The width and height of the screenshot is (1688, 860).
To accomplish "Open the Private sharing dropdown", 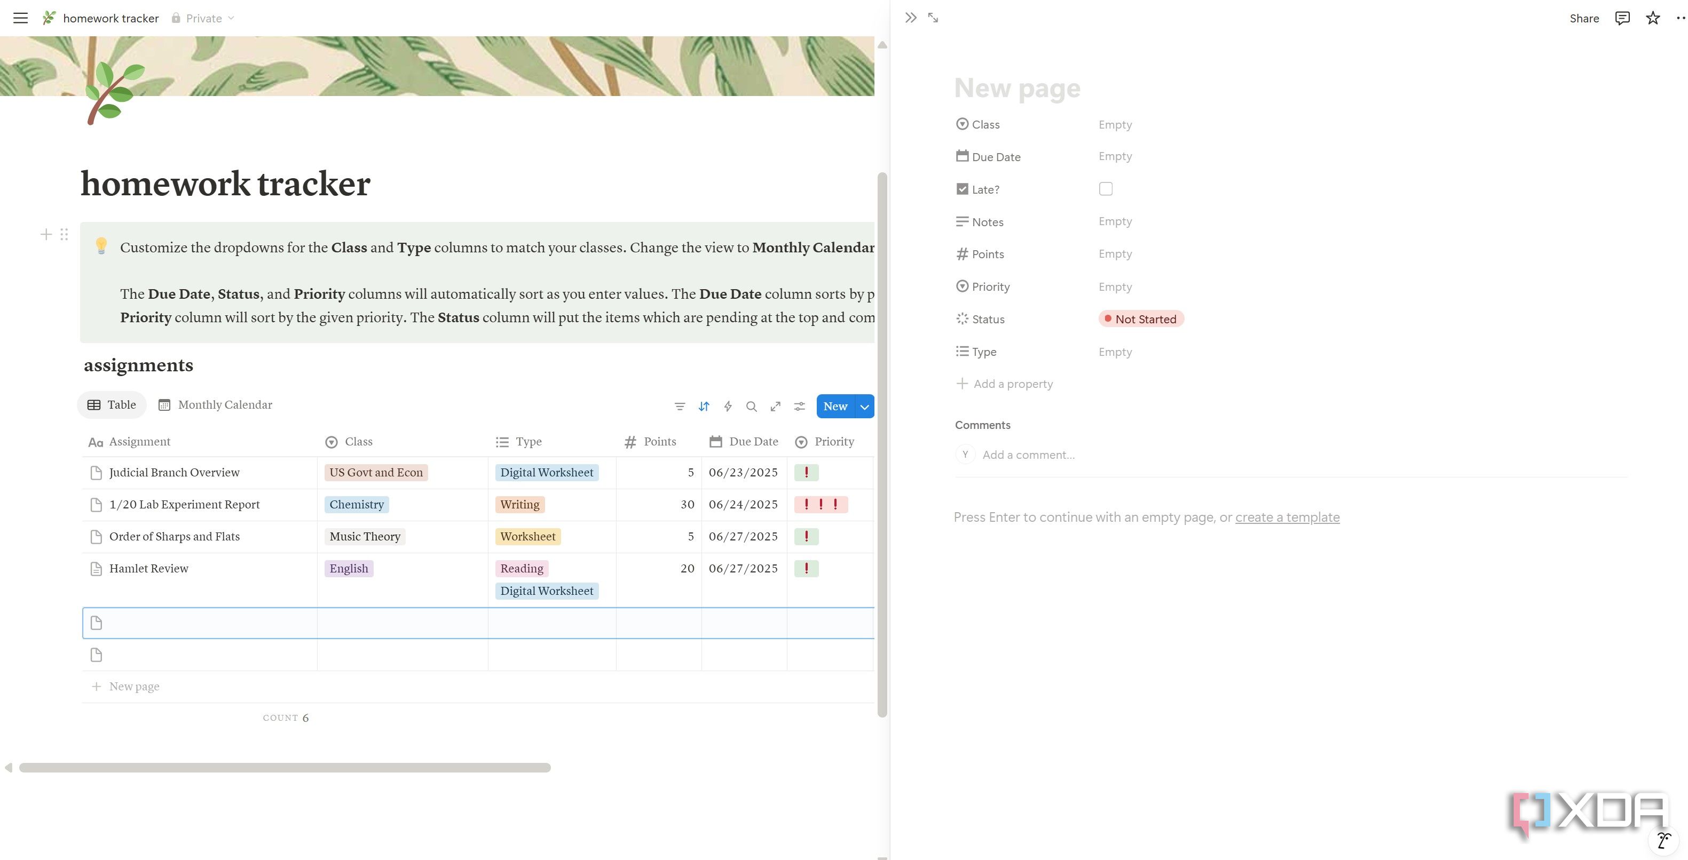I will [x=202, y=18].
